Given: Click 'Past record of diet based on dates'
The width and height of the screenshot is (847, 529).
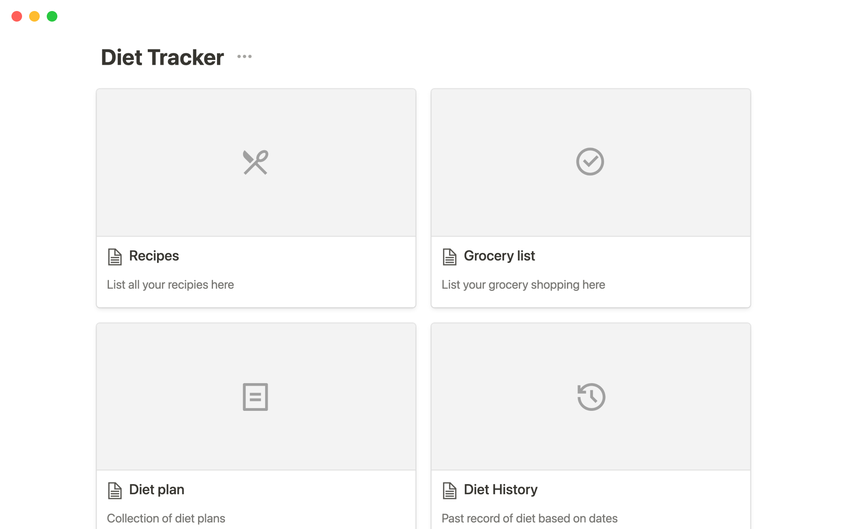Looking at the screenshot, I should click(x=529, y=518).
